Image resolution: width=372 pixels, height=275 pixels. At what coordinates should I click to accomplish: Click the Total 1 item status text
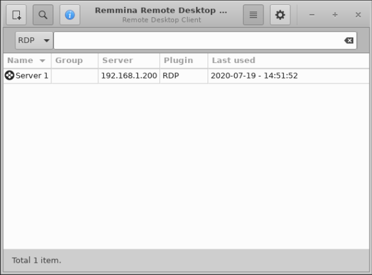[x=37, y=260]
